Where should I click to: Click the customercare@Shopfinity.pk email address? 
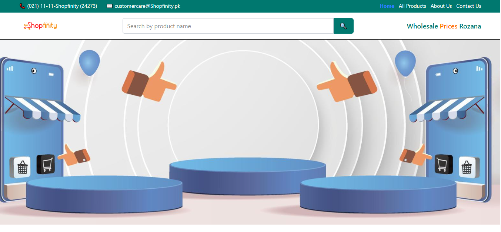[x=147, y=6]
